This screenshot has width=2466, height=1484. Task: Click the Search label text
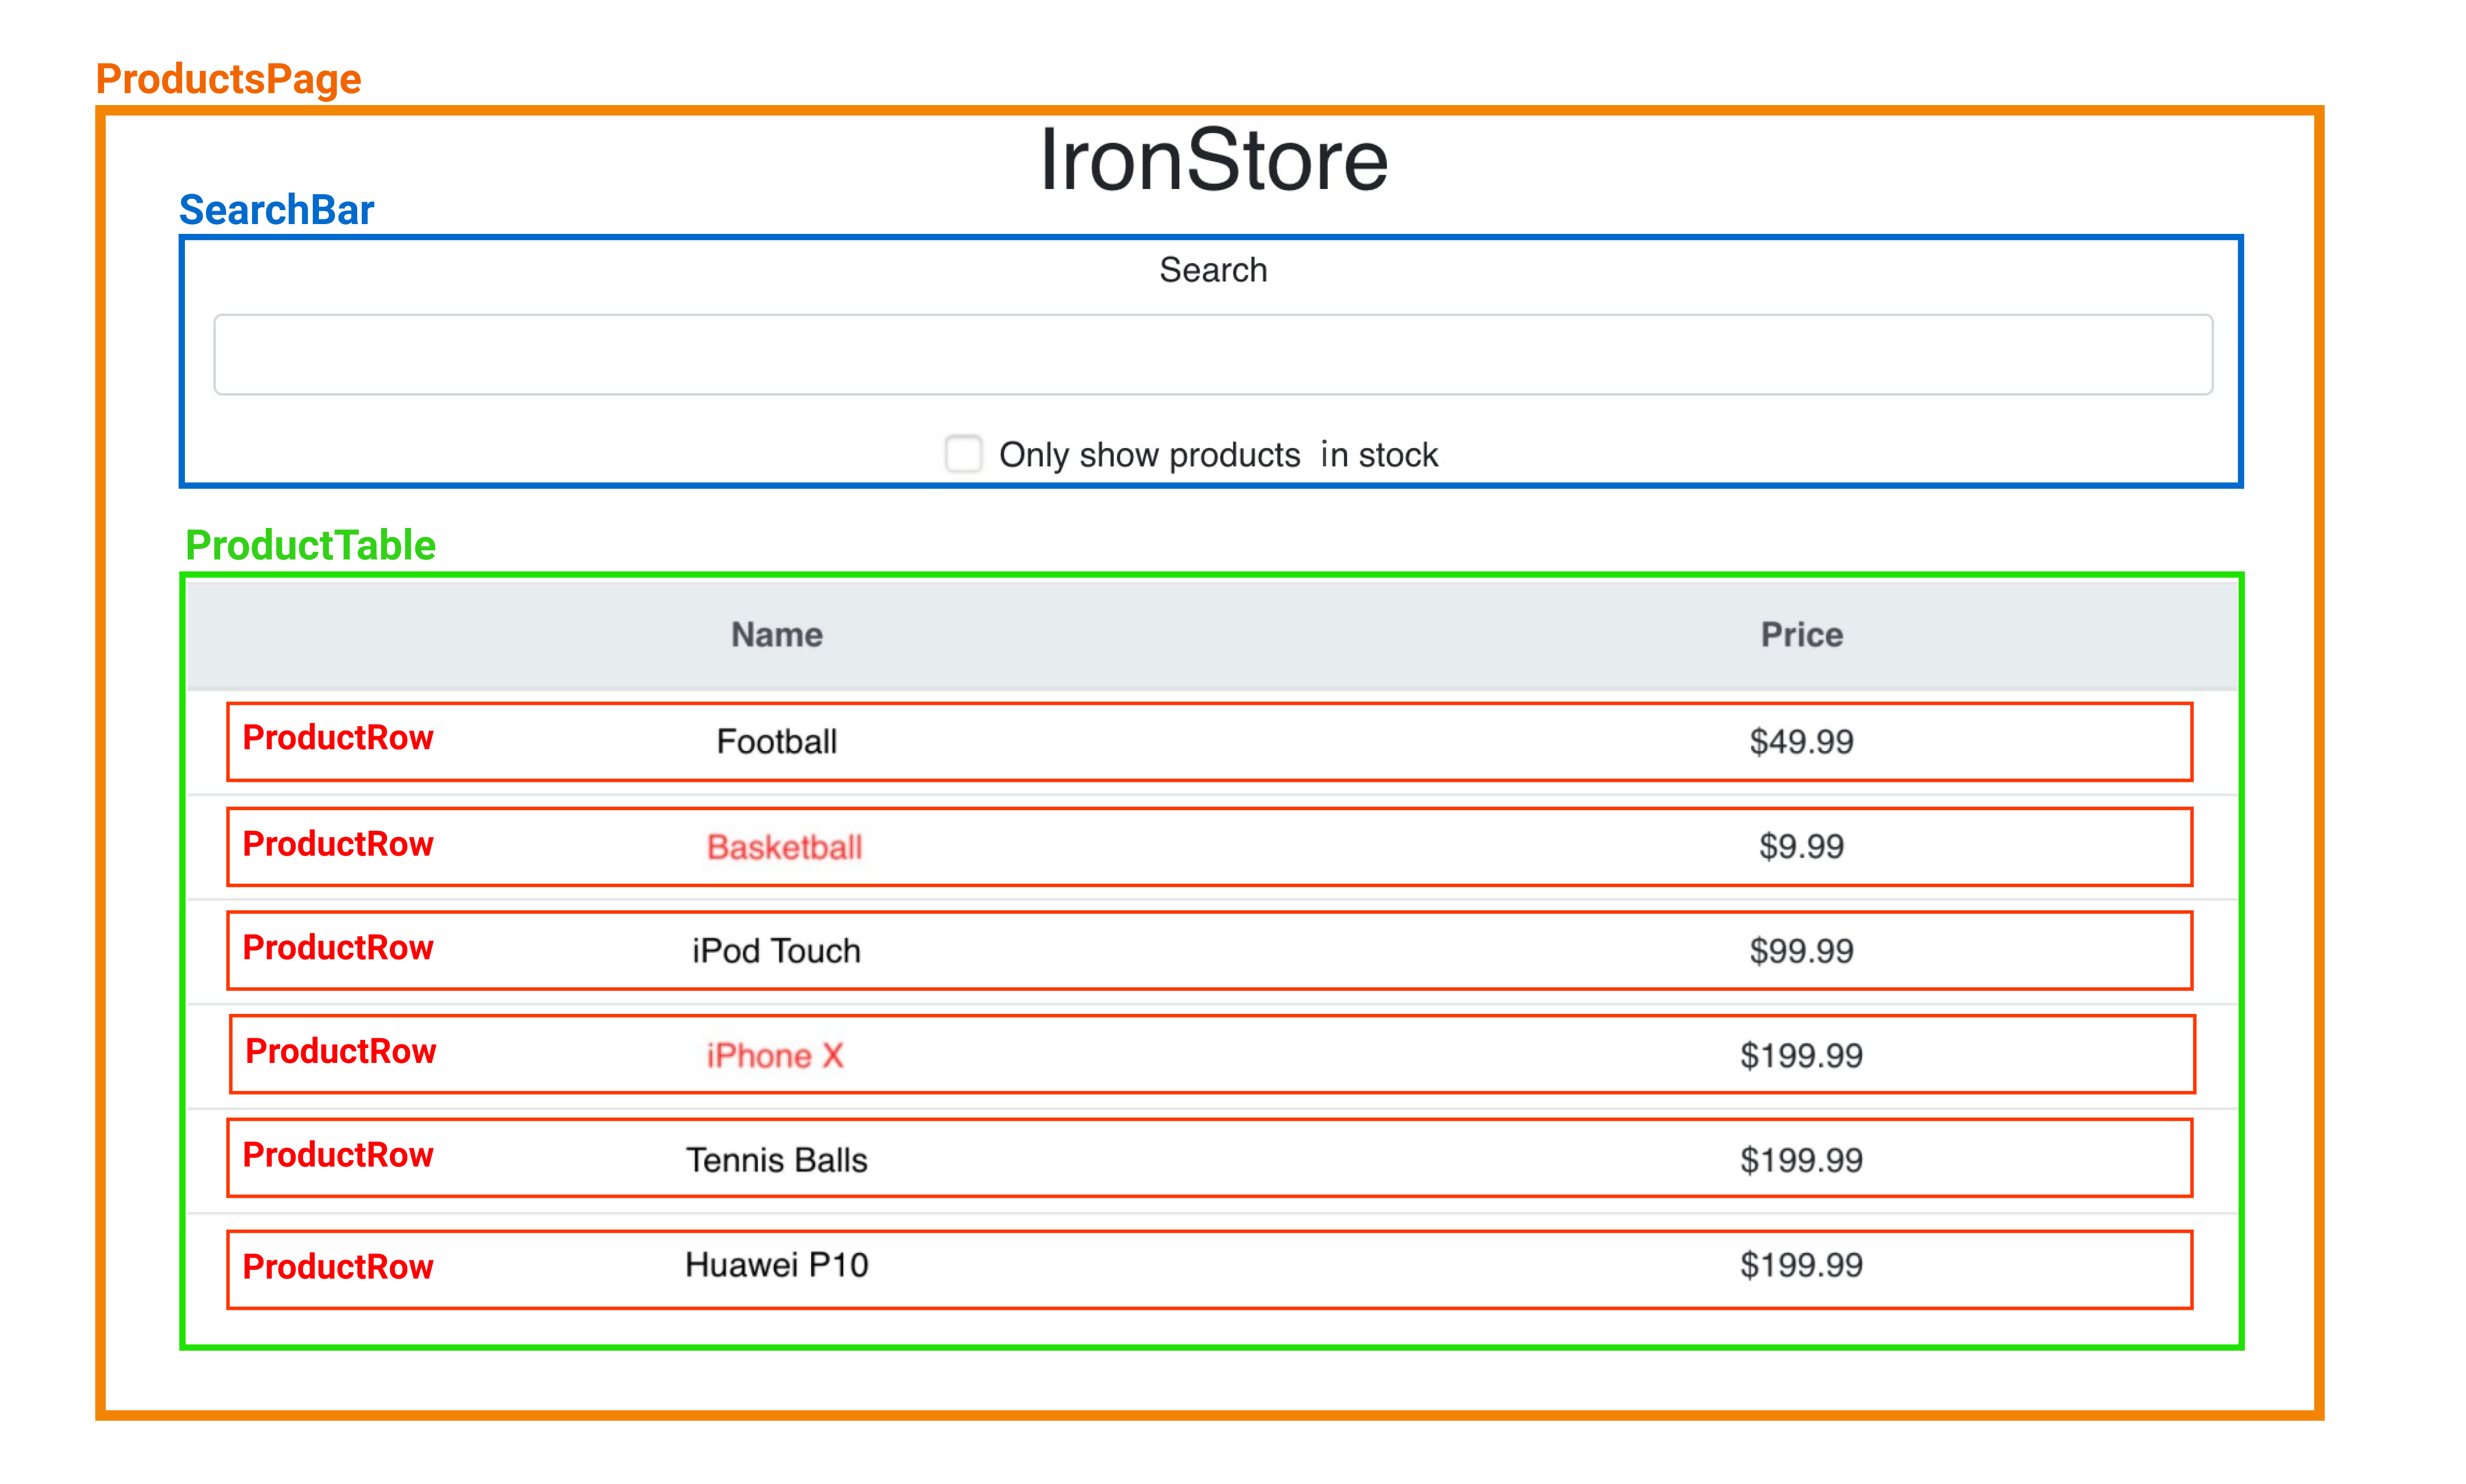click(x=1212, y=270)
